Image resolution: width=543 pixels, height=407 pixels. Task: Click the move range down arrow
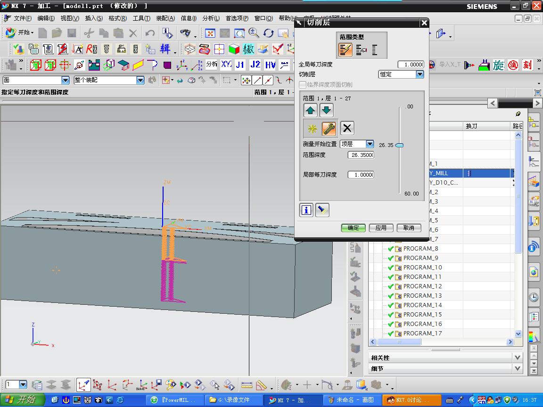pyautogui.click(x=326, y=111)
